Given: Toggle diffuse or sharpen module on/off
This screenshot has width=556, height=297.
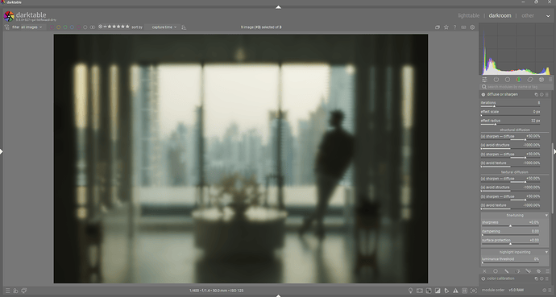Looking at the screenshot, I should click(483, 94).
